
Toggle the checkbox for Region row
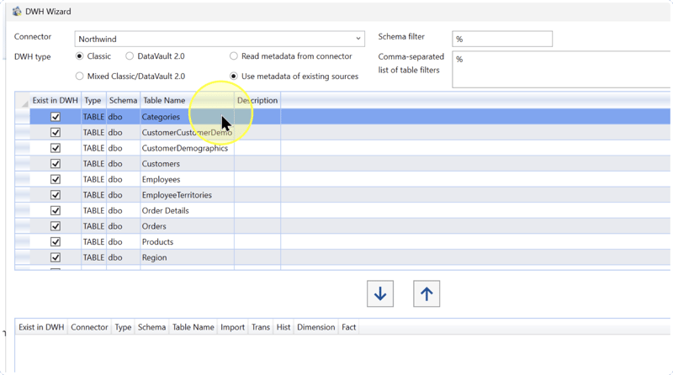point(56,257)
